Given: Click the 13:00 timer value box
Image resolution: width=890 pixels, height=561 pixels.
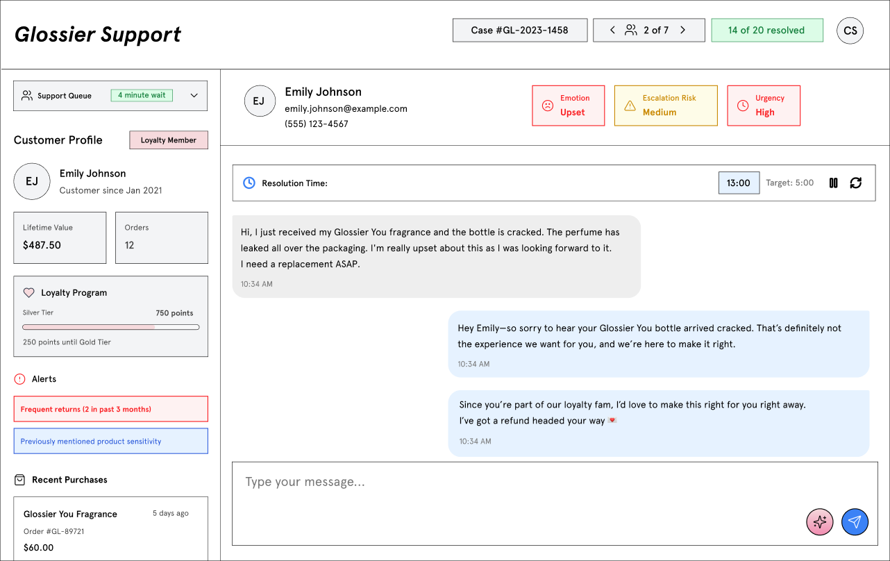Looking at the screenshot, I should coord(739,183).
